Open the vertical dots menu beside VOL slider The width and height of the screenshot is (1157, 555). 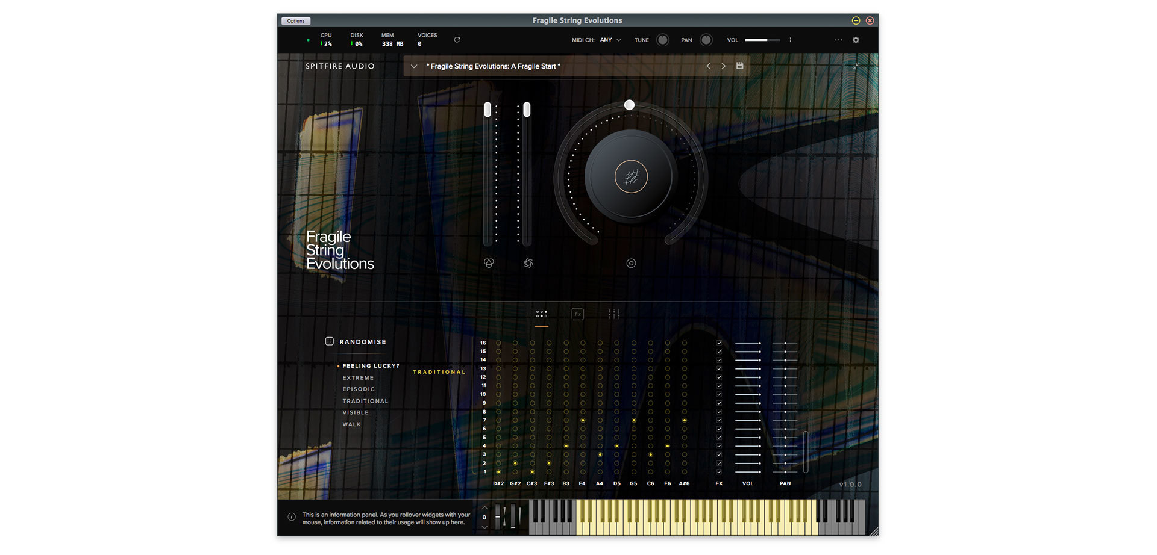pos(790,40)
